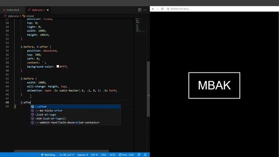
Task: Click the Watching status bar item
Action: point(48,155)
